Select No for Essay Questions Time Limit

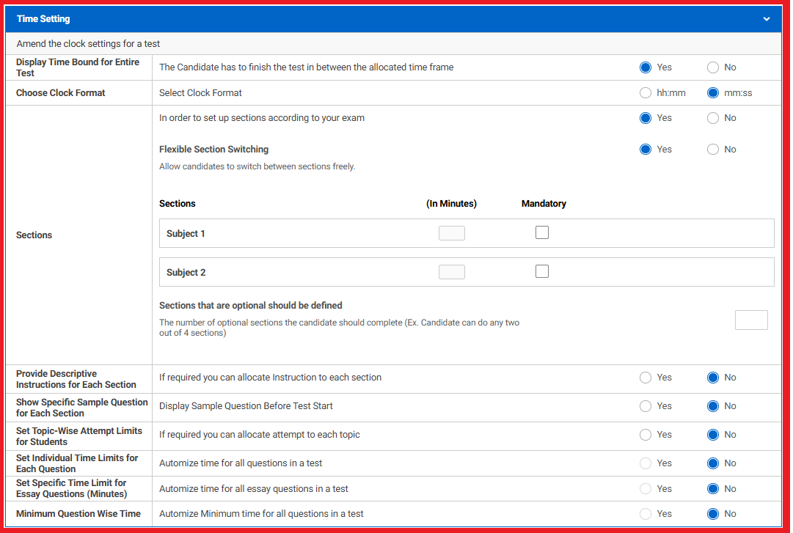tap(713, 489)
